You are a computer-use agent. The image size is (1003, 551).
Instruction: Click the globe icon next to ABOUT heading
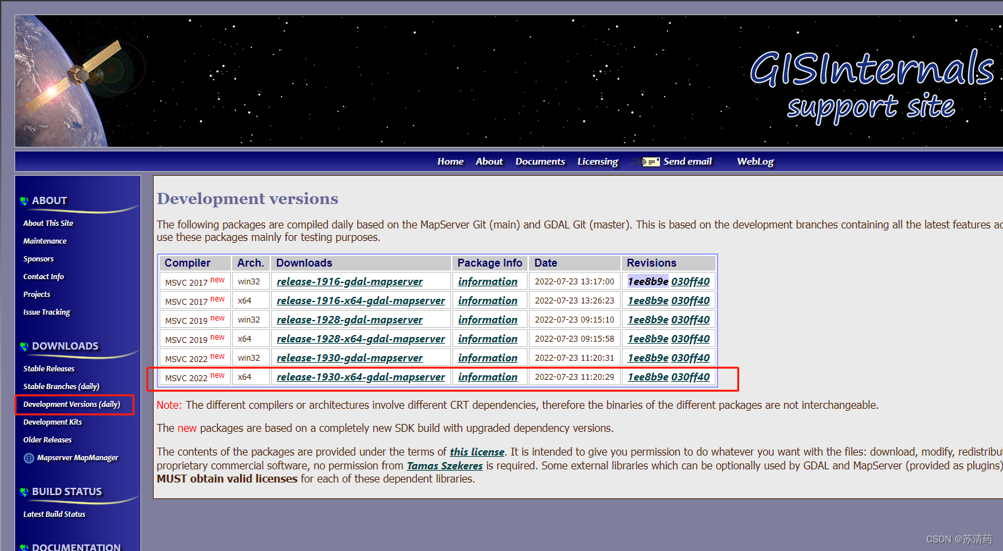click(x=24, y=201)
